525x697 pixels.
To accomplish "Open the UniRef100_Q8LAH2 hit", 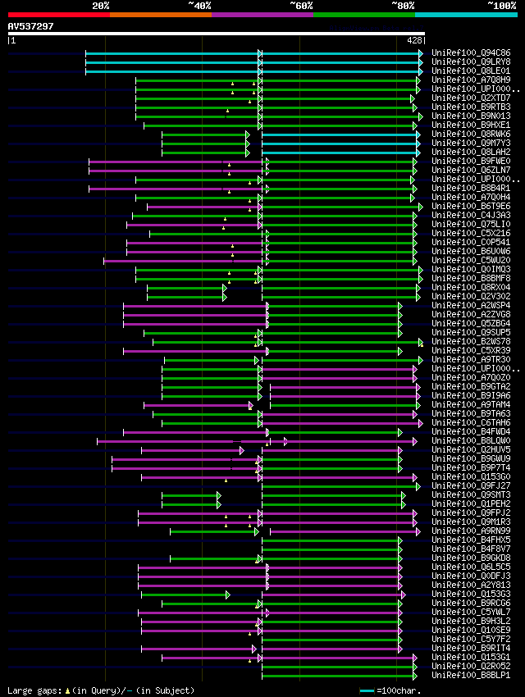I will (x=471, y=152).
